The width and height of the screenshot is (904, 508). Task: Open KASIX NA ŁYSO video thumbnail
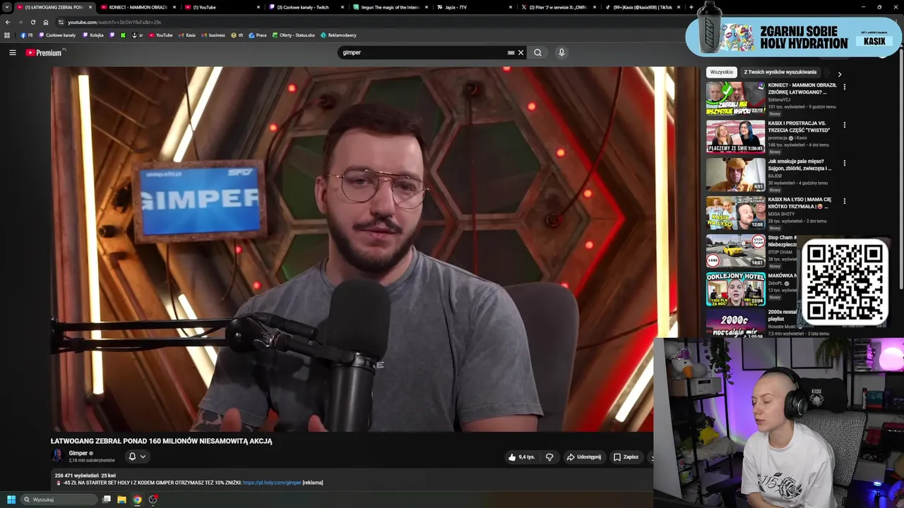pos(735,212)
